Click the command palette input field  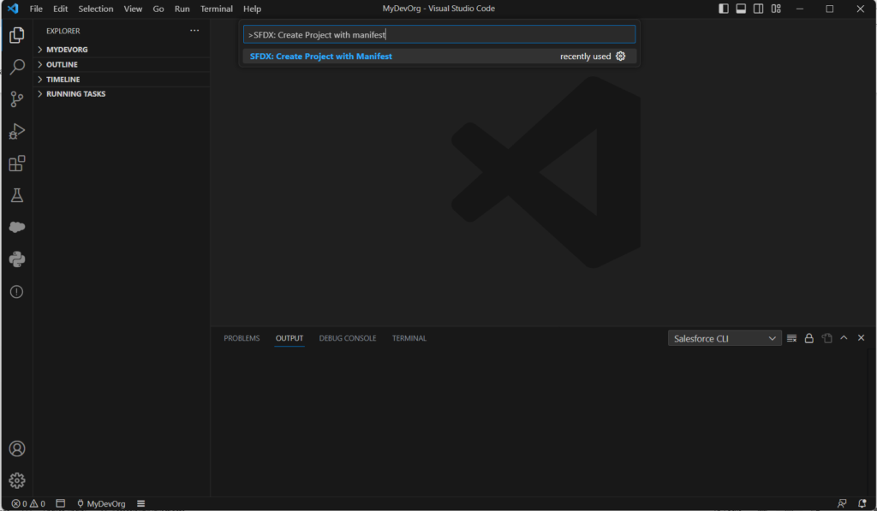click(x=438, y=35)
